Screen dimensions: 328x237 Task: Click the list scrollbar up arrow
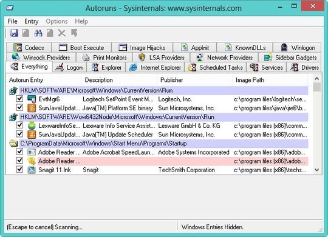point(316,79)
